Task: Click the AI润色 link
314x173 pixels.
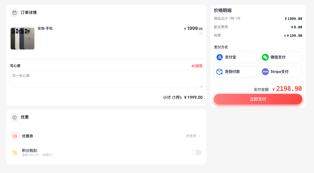Action: pos(197,66)
